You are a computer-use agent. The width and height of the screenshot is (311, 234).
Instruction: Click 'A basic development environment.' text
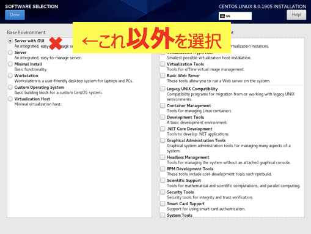click(197, 123)
